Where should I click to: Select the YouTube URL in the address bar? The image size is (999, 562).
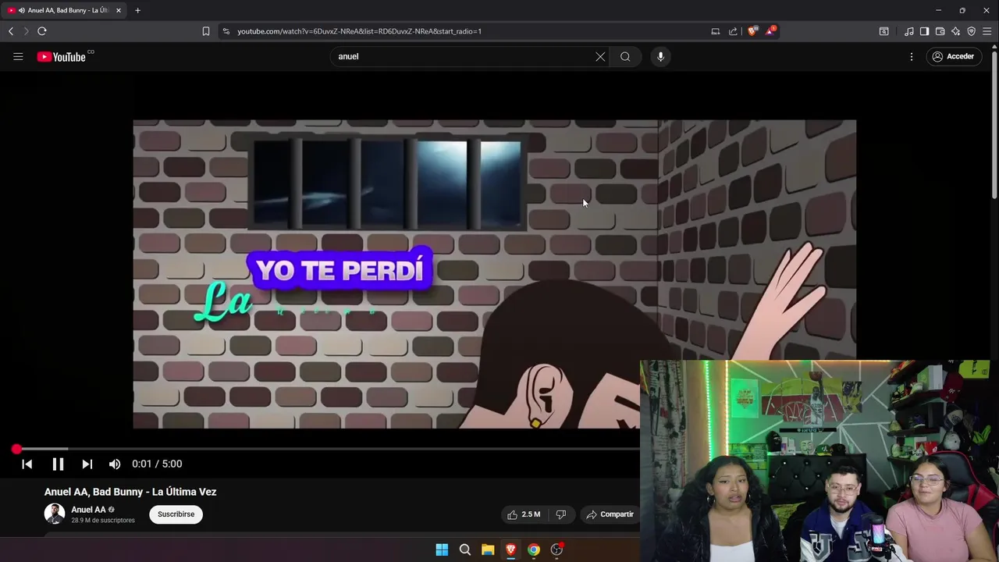point(359,31)
